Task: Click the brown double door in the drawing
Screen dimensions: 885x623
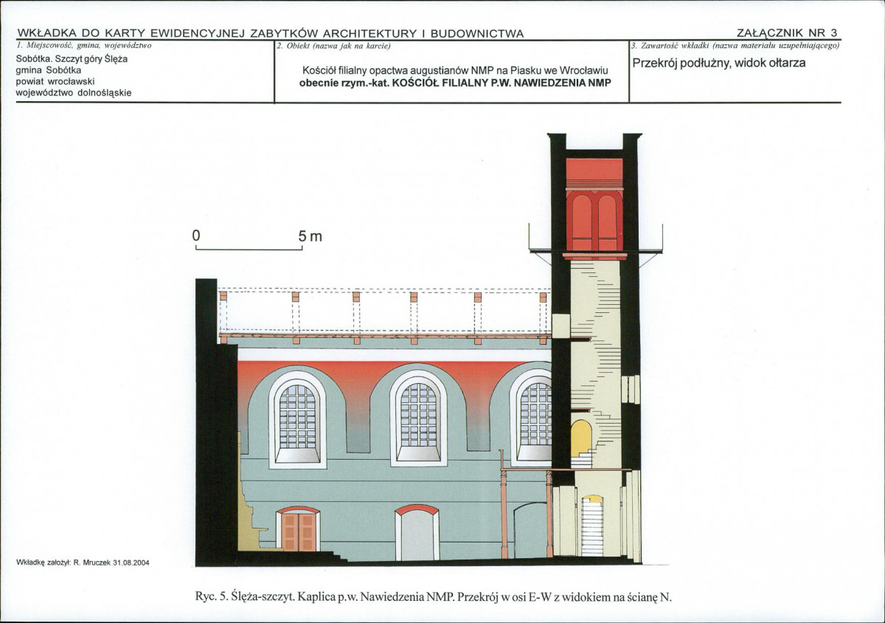Action: pyautogui.click(x=298, y=530)
